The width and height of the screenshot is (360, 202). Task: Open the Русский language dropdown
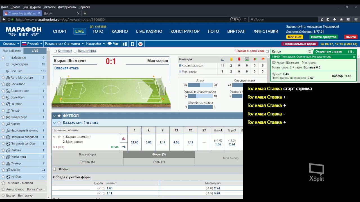tap(32, 44)
